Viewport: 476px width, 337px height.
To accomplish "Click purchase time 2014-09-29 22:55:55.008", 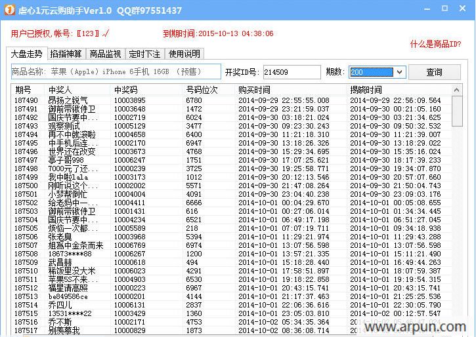I will (x=284, y=100).
